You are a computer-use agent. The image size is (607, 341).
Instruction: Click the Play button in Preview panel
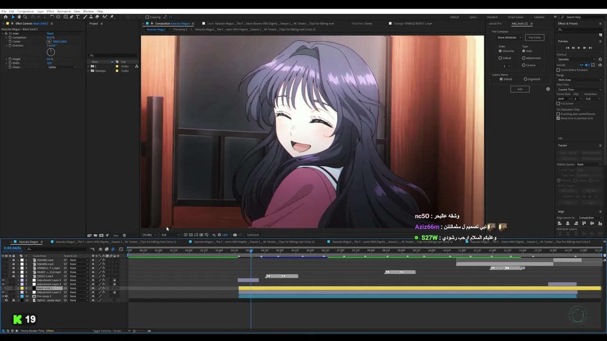click(x=579, y=48)
